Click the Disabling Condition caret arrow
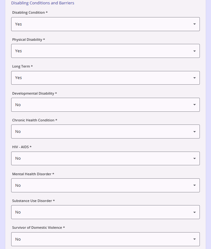 tap(195, 24)
